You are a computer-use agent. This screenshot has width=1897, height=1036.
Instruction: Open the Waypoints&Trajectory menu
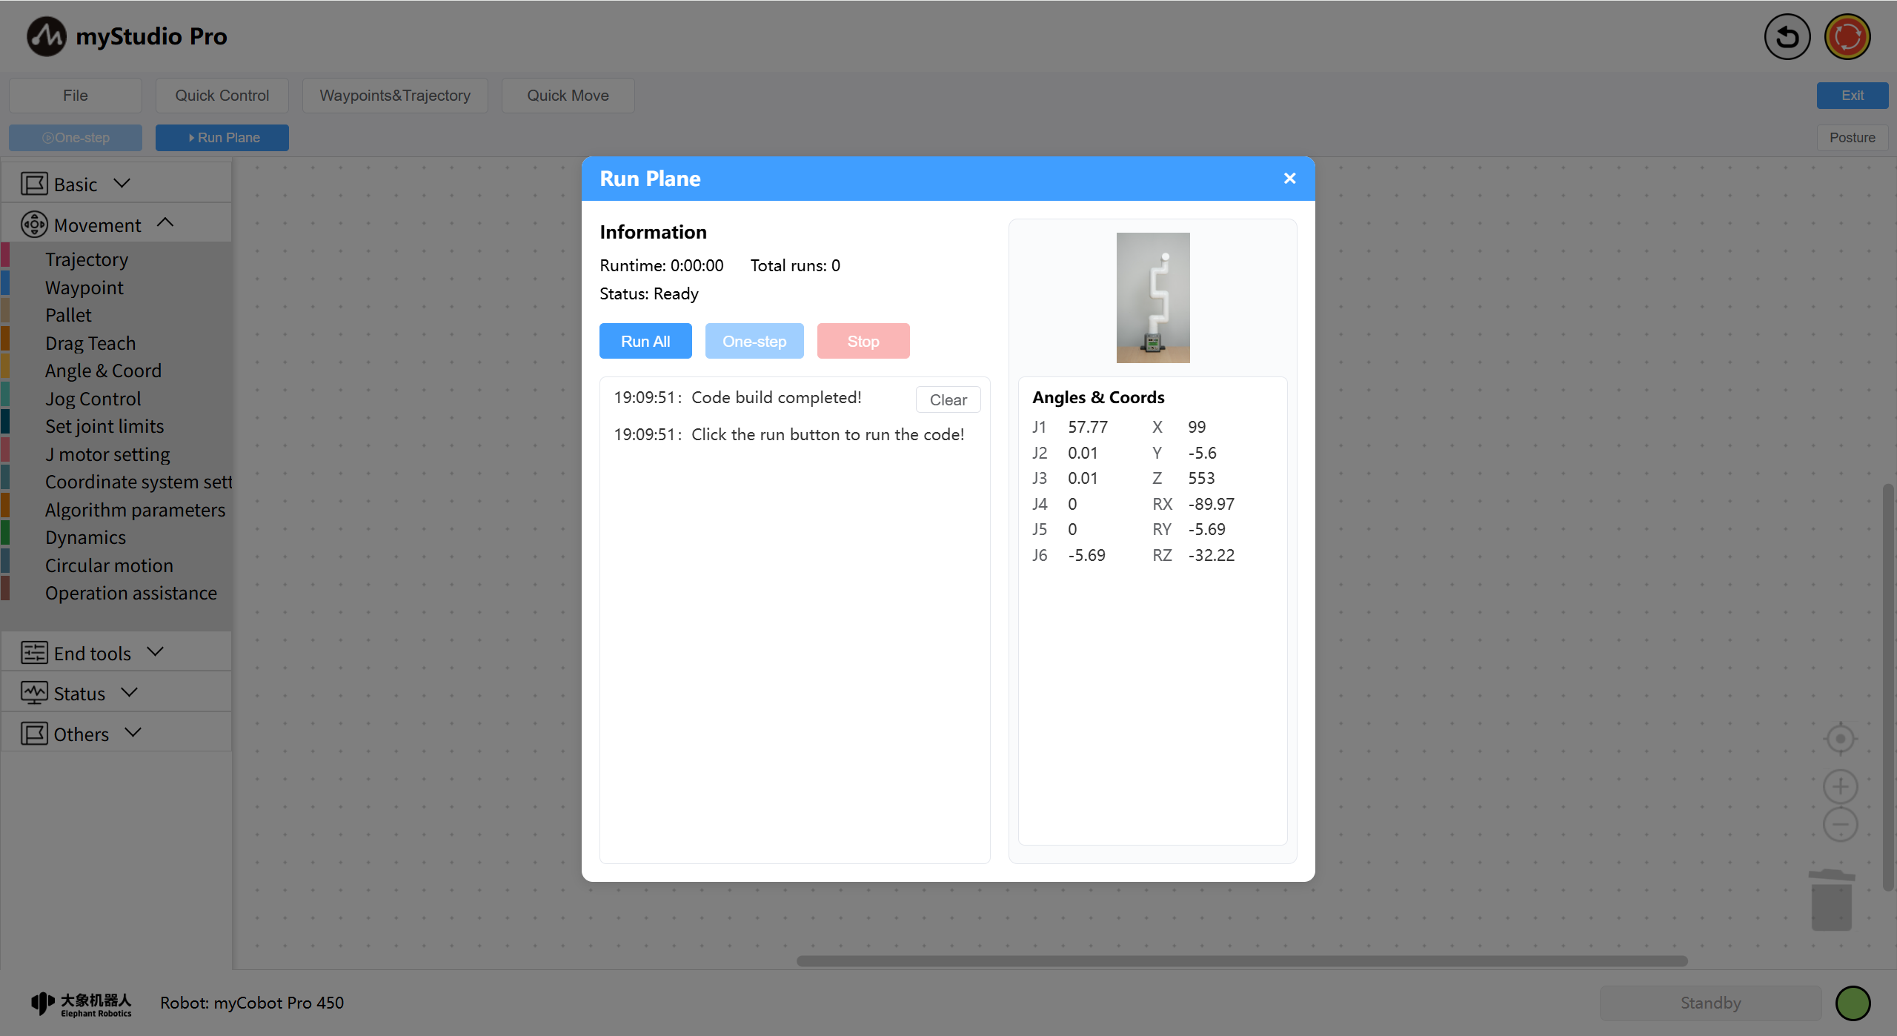[395, 96]
